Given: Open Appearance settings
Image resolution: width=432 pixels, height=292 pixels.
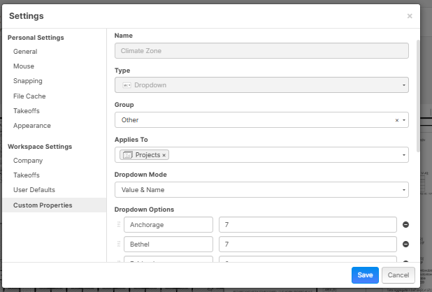Looking at the screenshot, I should 32,126.
